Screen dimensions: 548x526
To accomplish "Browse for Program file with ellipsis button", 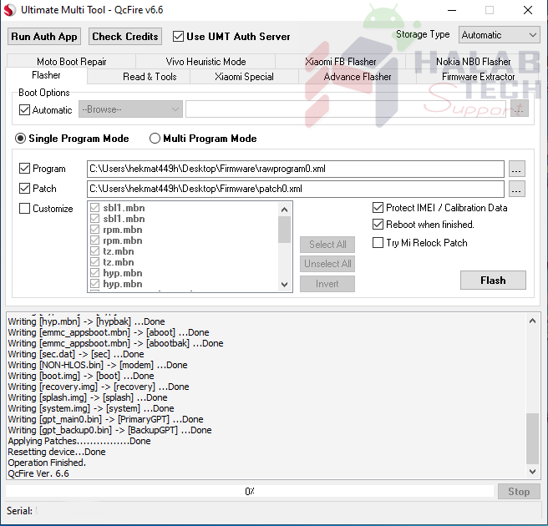I will click(x=516, y=169).
